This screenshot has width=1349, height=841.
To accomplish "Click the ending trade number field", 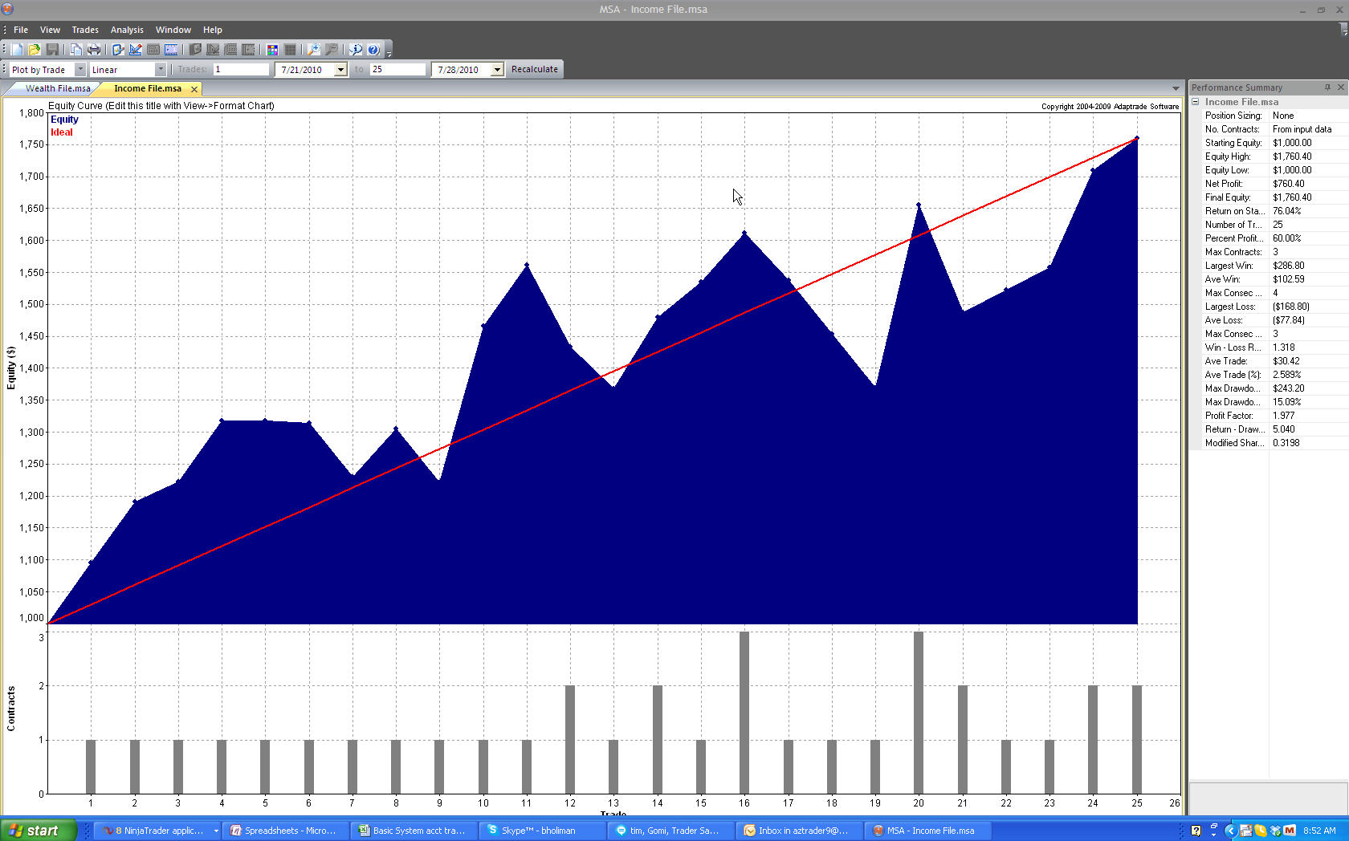I will [x=397, y=70].
